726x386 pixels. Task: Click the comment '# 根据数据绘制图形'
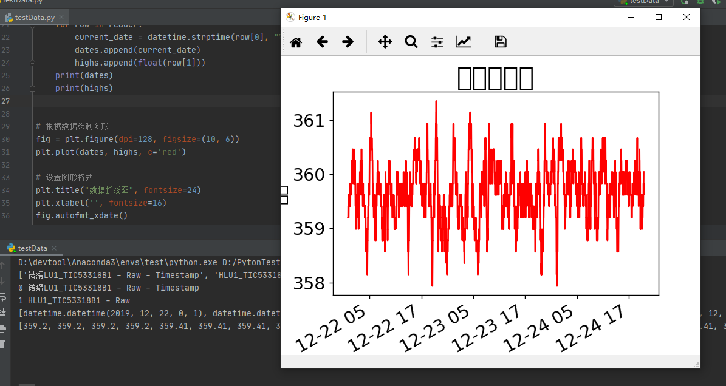(72, 126)
